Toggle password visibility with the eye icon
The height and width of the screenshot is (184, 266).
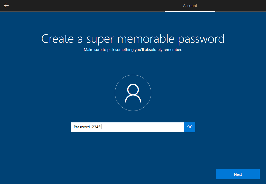pyautogui.click(x=190, y=127)
